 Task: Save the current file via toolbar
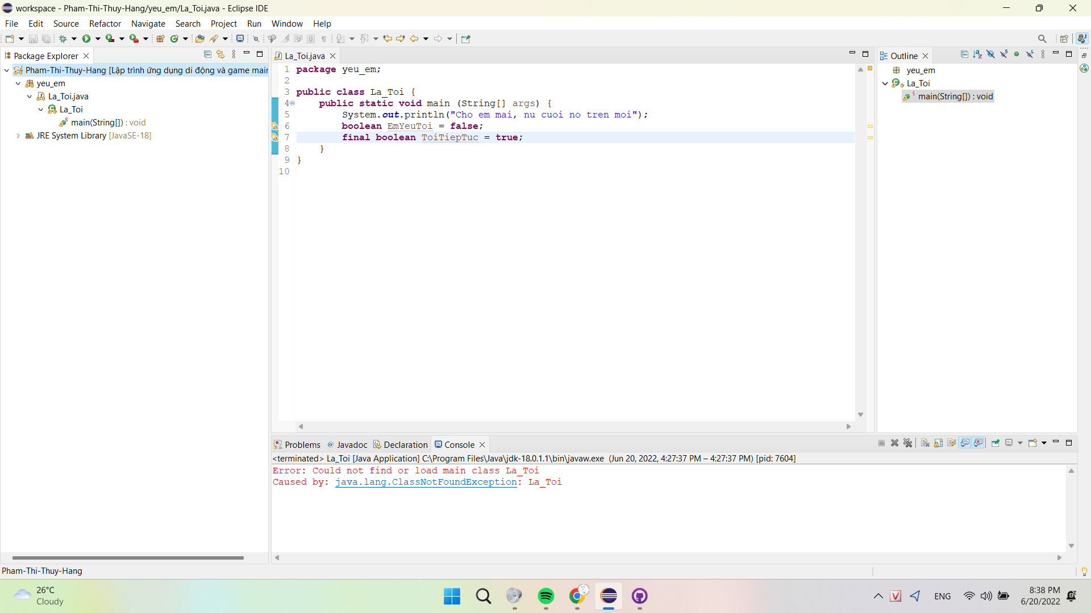point(32,38)
